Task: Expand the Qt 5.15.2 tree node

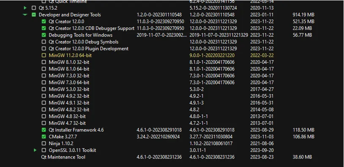Action: point(25,8)
